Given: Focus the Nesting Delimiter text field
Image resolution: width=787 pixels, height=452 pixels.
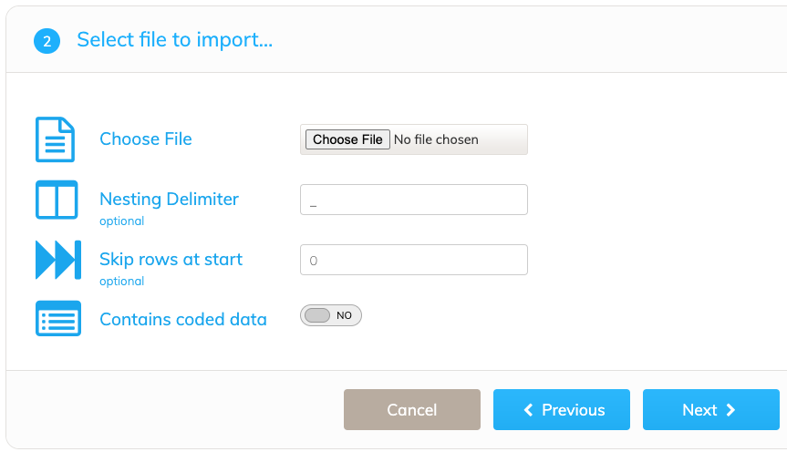Looking at the screenshot, I should pos(414,200).
